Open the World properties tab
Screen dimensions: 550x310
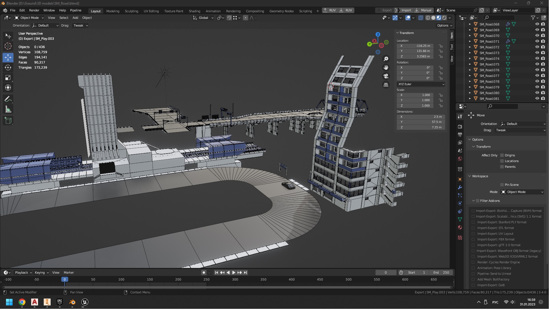pyautogui.click(x=461, y=159)
